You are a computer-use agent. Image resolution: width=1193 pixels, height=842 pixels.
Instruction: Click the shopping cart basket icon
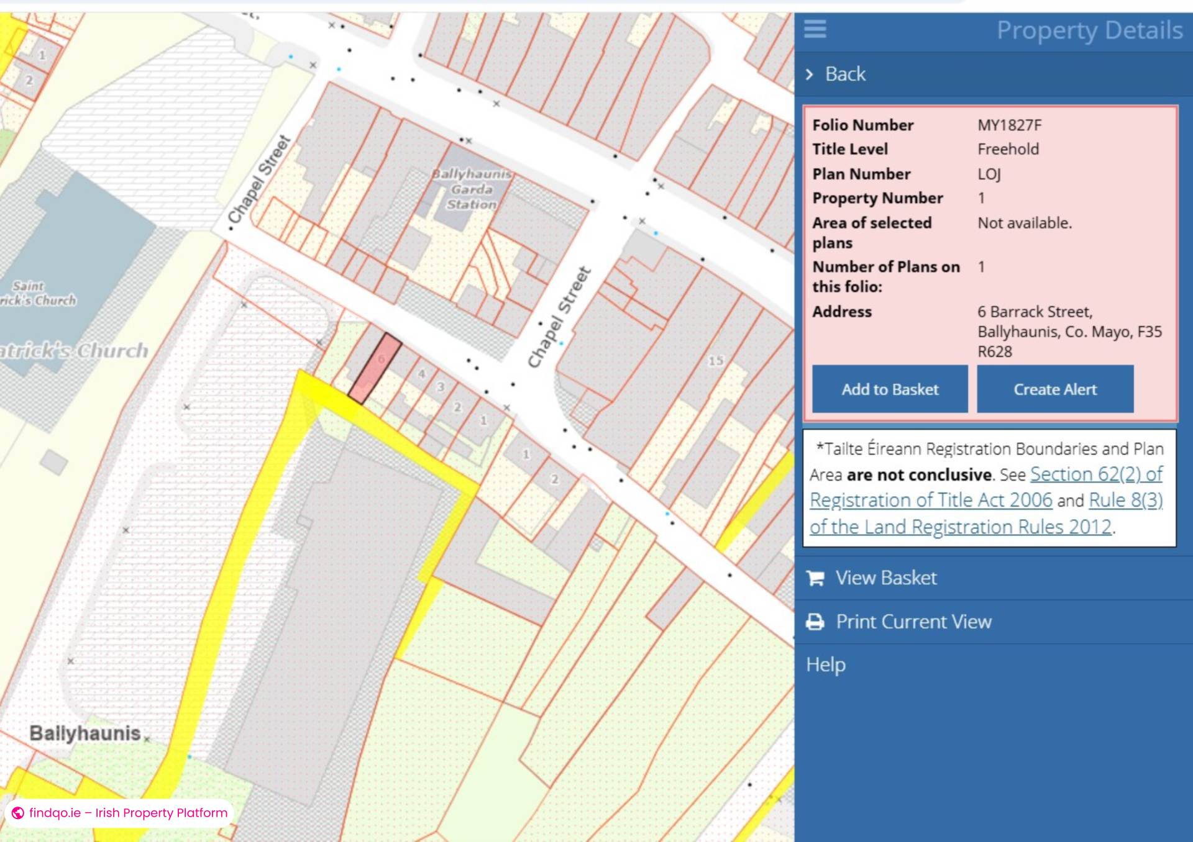tap(815, 578)
